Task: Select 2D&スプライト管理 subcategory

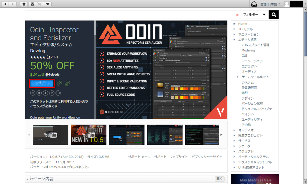Action: pos(255,45)
